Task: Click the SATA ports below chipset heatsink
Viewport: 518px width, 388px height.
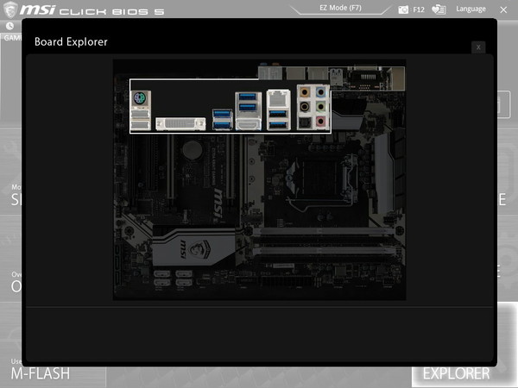Action: [x=173, y=278]
